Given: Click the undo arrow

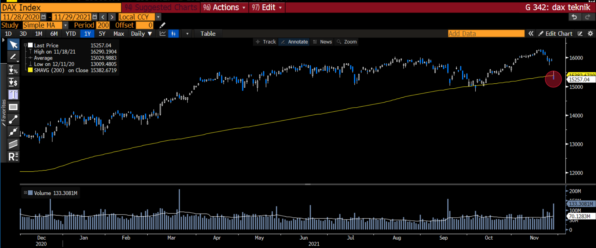Looking at the screenshot, I should coord(574,17).
